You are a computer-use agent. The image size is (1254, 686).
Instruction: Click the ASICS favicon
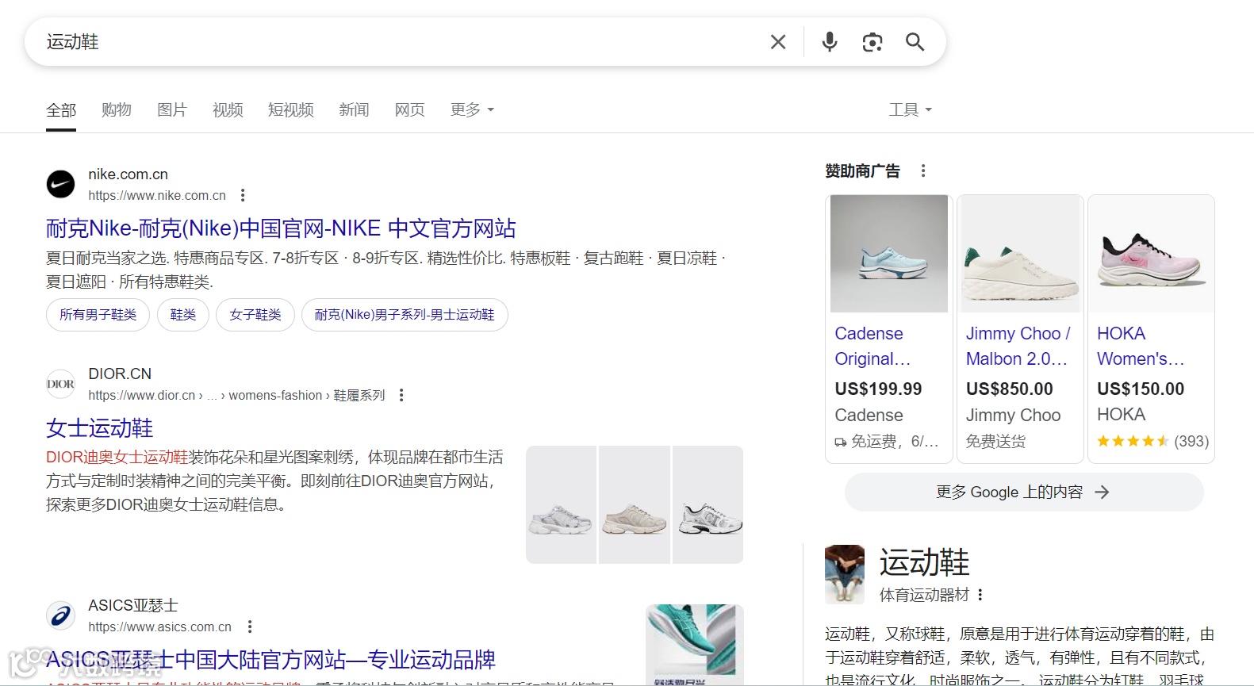[60, 615]
